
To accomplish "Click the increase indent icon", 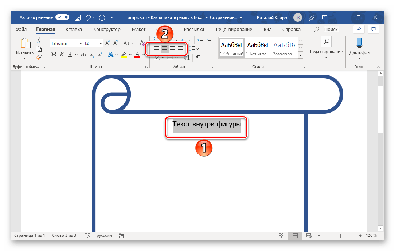I will click(x=208, y=40).
